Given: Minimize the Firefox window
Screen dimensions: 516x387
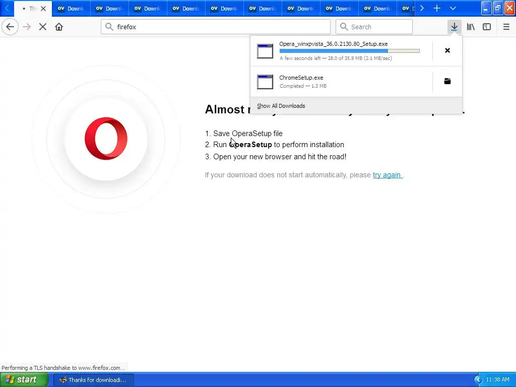Looking at the screenshot, I should pos(486,8).
